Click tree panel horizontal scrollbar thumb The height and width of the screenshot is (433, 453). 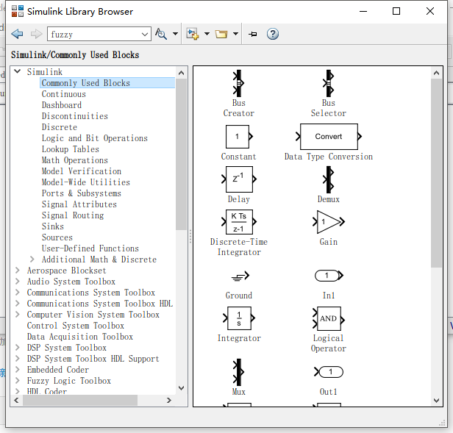80,400
